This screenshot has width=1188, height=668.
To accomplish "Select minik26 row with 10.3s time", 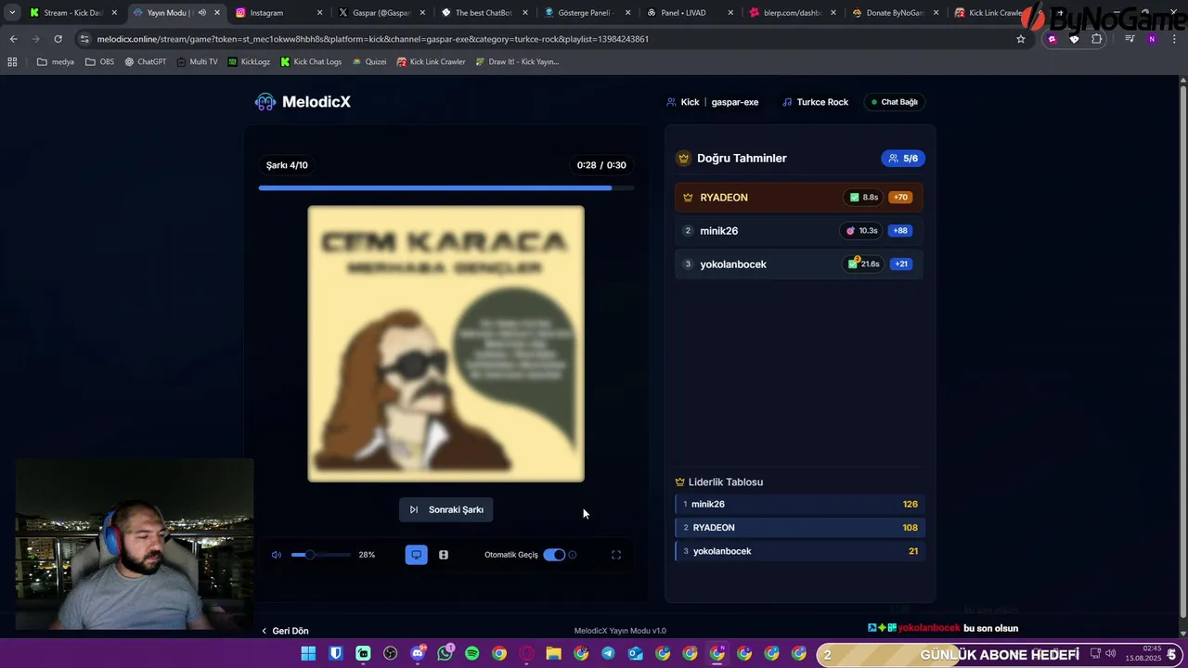I will pyautogui.click(x=799, y=231).
